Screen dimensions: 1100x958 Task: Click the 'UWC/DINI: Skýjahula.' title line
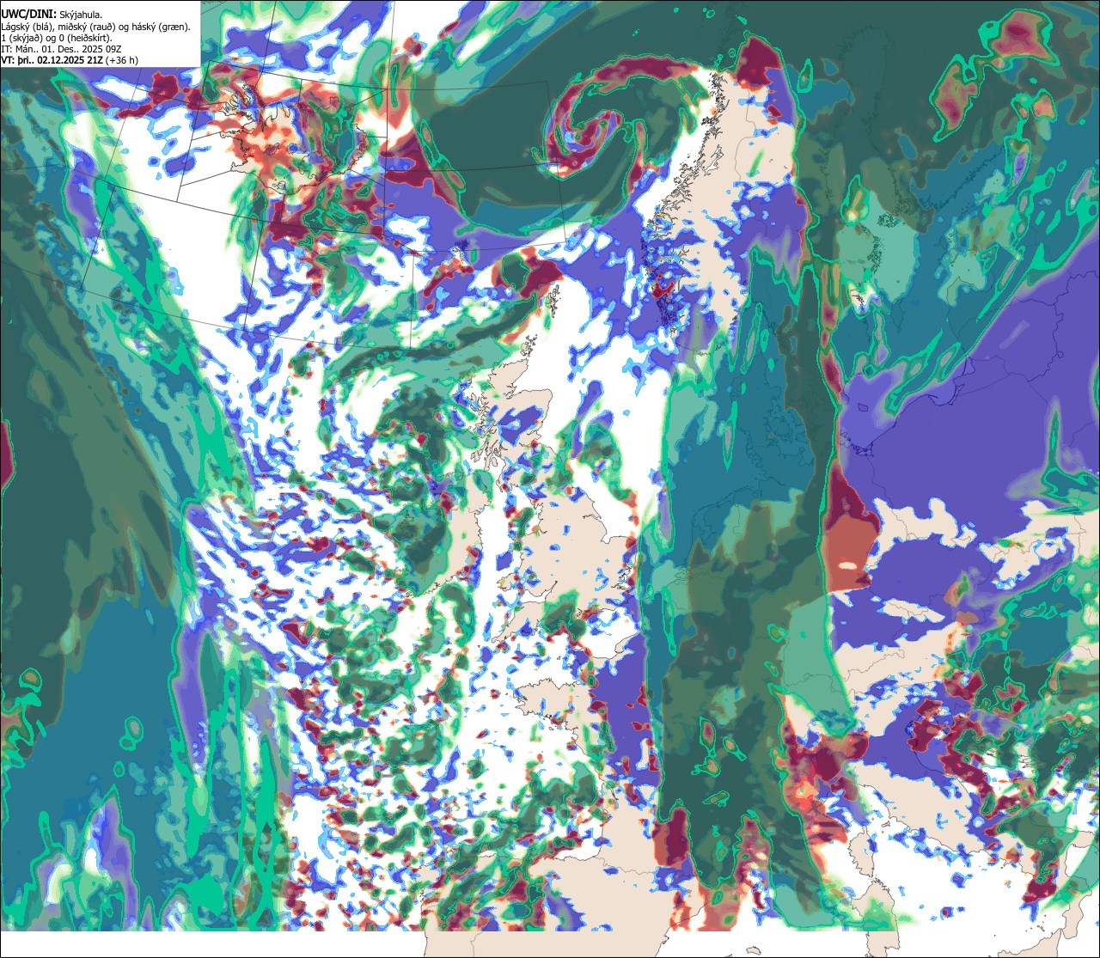click(x=52, y=15)
